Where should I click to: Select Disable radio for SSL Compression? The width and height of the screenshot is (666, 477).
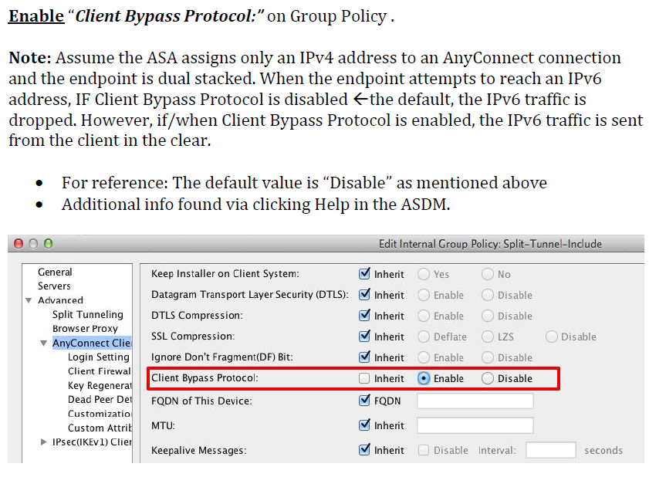pos(551,337)
